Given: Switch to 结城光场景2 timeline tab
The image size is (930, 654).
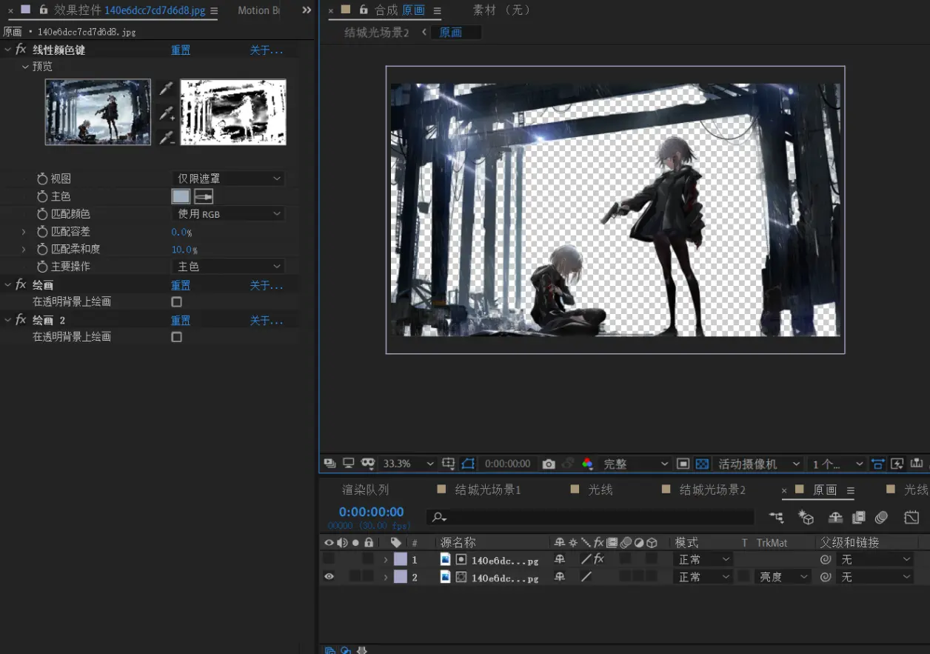Looking at the screenshot, I should [x=712, y=490].
